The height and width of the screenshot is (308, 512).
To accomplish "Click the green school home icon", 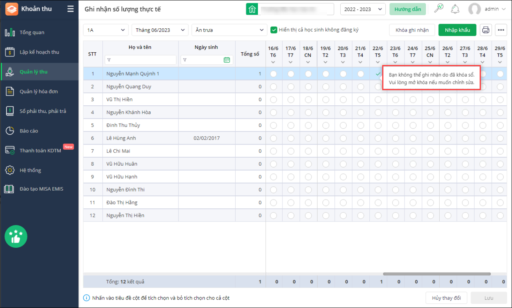I will [x=252, y=9].
